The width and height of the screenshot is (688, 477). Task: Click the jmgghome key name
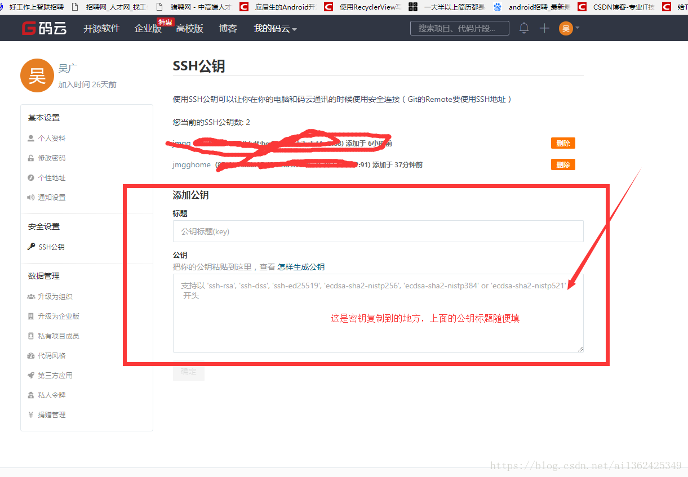pyautogui.click(x=192, y=165)
